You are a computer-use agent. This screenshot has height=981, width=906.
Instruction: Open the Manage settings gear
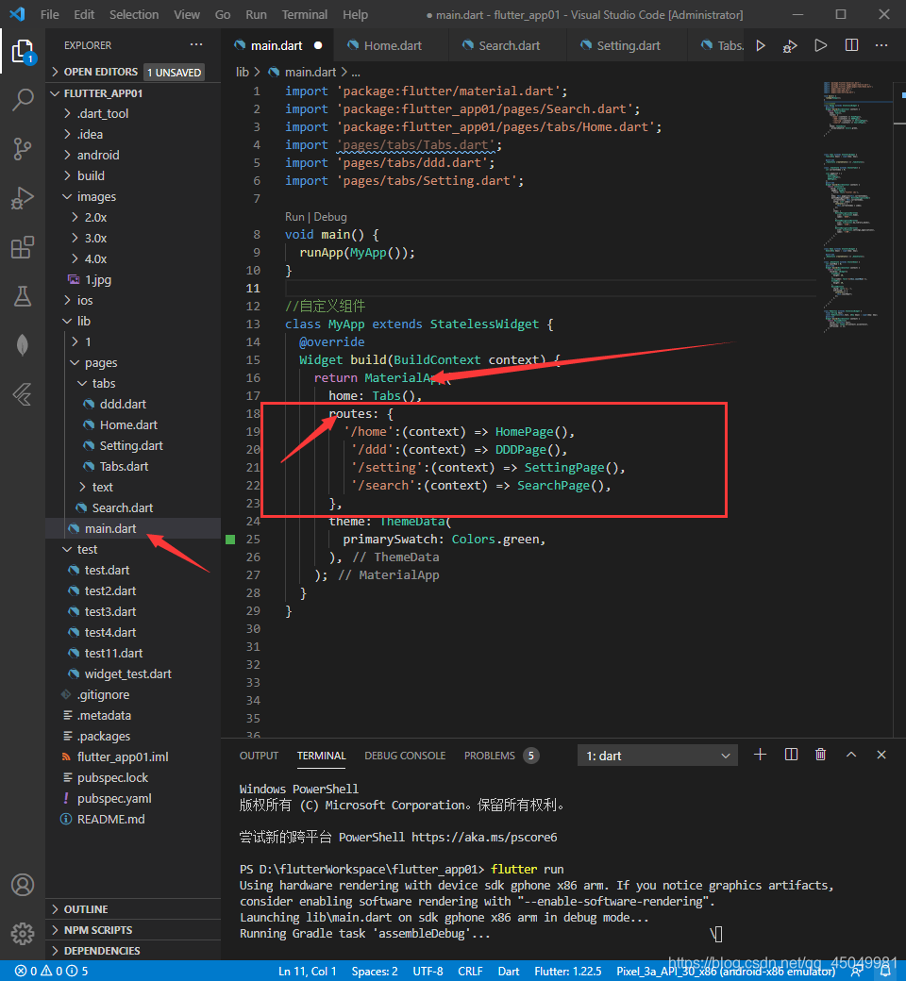click(23, 934)
